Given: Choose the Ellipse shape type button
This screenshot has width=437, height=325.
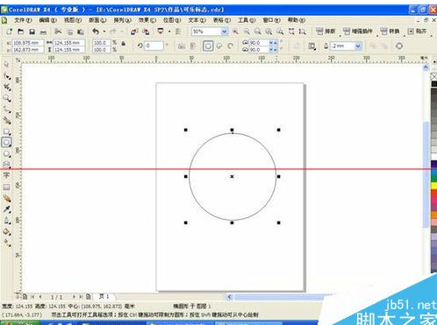Looking at the screenshot, I should point(208,46).
